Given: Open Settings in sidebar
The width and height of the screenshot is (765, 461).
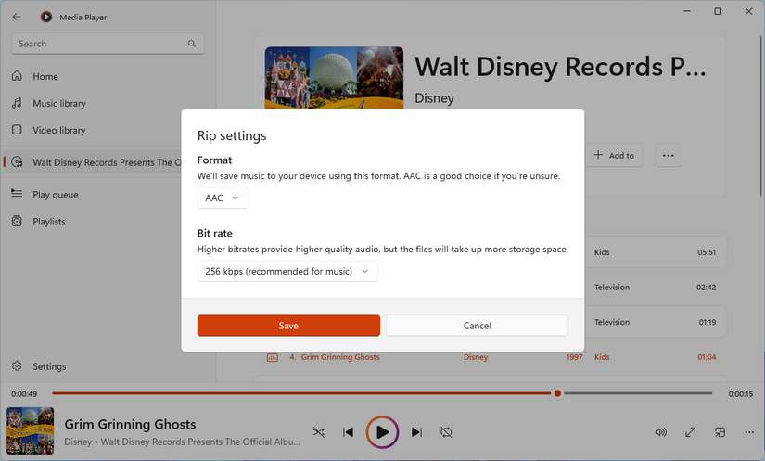Looking at the screenshot, I should [49, 366].
